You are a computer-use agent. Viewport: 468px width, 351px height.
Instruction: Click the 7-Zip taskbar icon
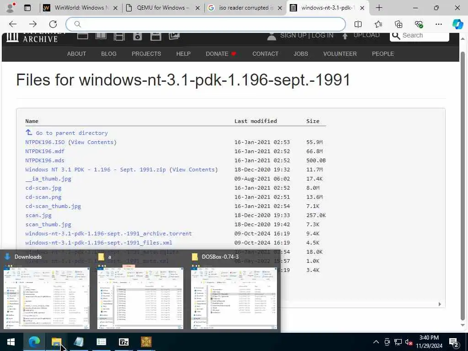123,342
